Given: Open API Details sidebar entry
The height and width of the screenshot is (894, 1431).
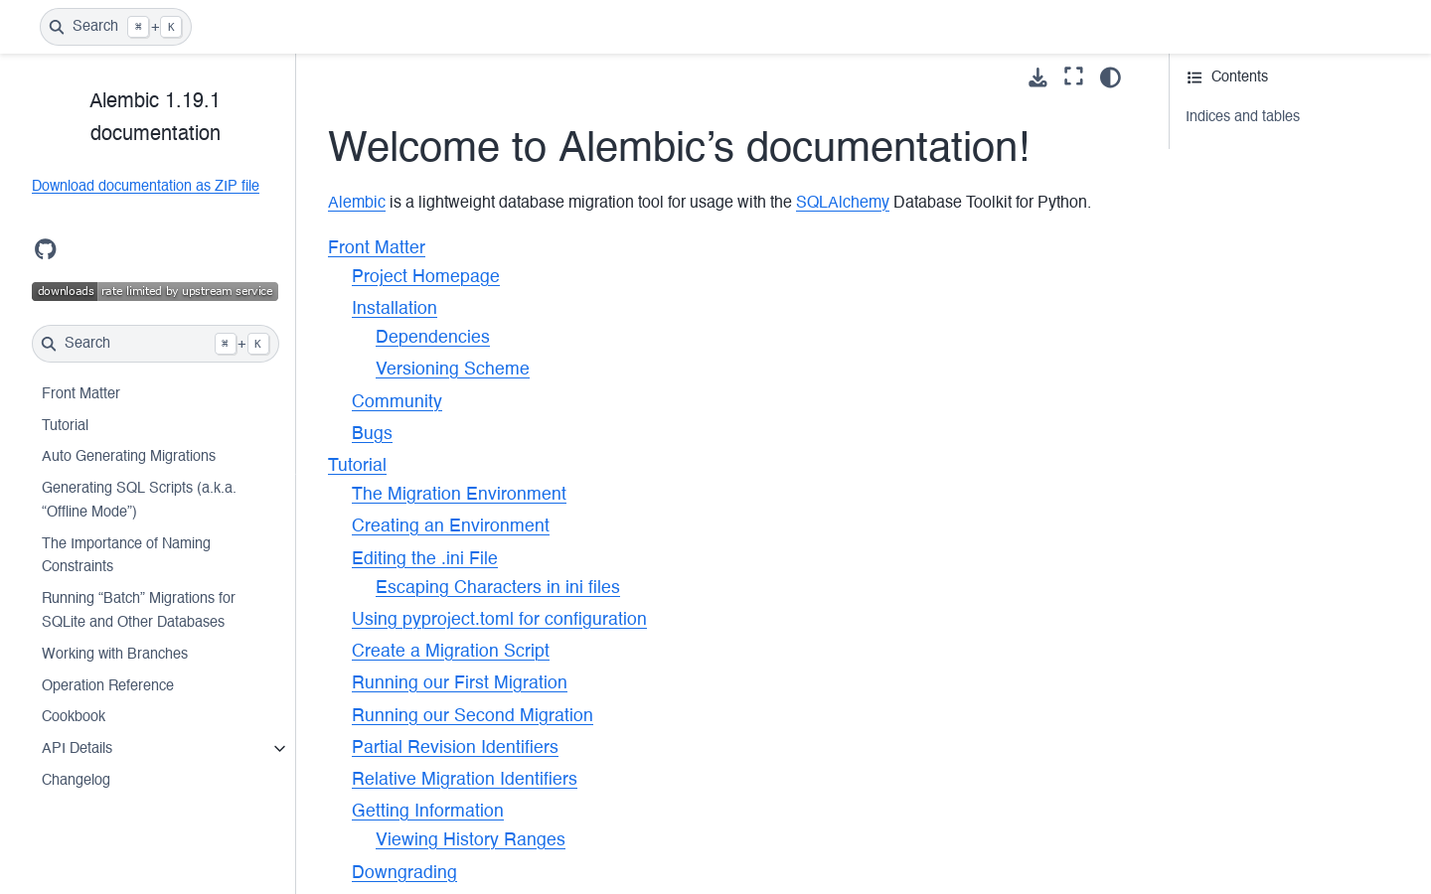Looking at the screenshot, I should click(77, 748).
